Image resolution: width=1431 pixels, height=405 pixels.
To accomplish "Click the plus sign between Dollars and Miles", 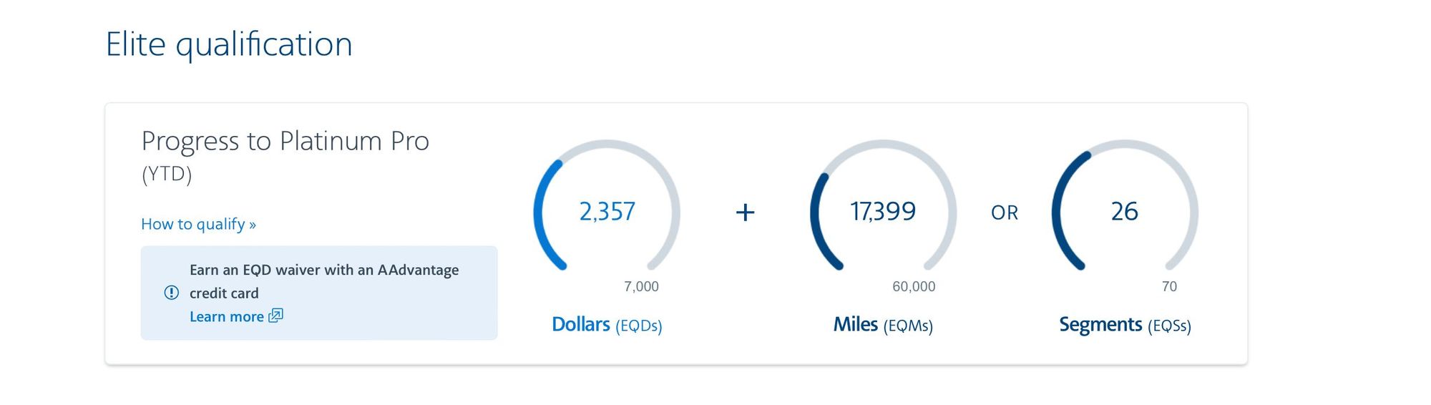I will (x=745, y=212).
